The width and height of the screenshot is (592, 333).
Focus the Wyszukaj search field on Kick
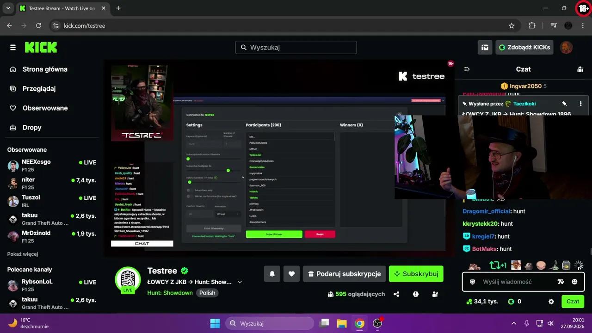click(x=296, y=48)
